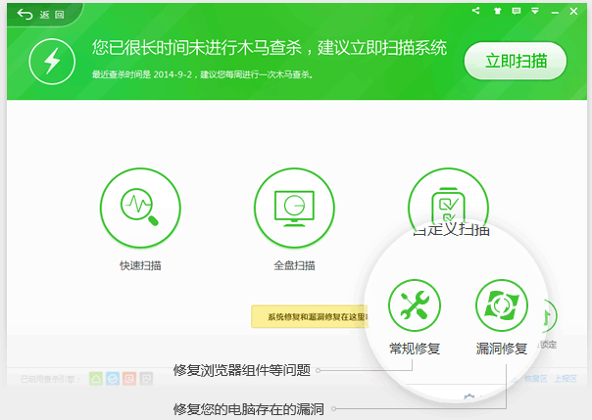Click the 最近查杀时间 2014-9-2 subtitle
Screen dimensions: 592x420
202,74
